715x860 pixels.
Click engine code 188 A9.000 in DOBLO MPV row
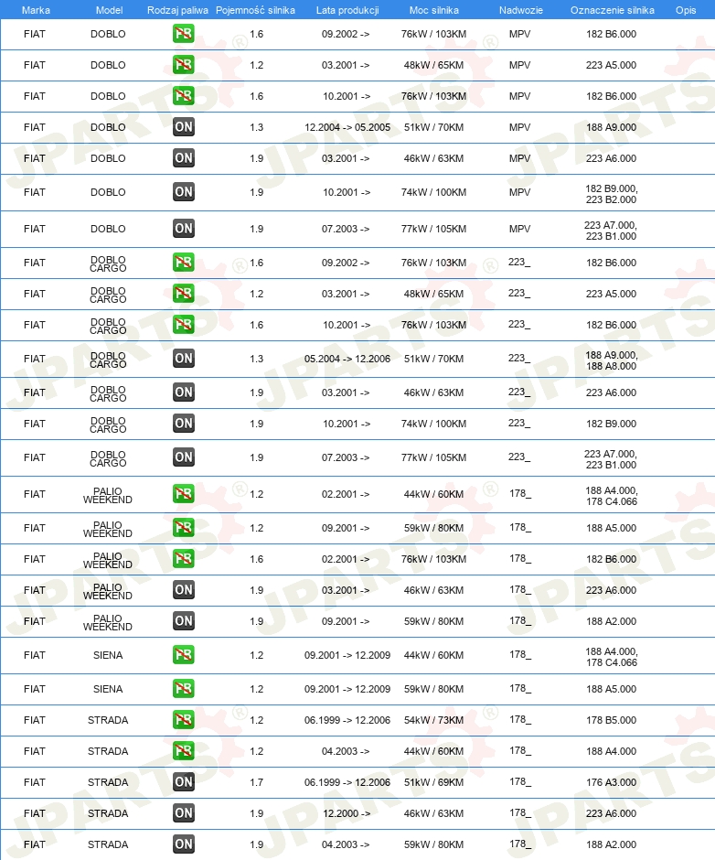(x=612, y=127)
